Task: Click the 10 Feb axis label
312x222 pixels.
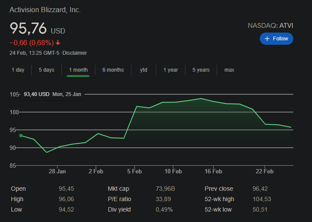Action: (x=173, y=171)
